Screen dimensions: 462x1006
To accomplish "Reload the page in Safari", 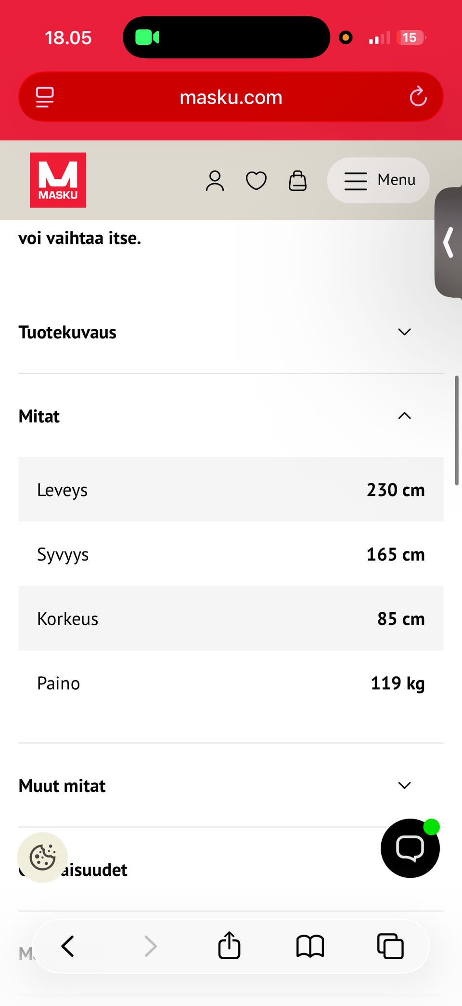I will pos(418,97).
